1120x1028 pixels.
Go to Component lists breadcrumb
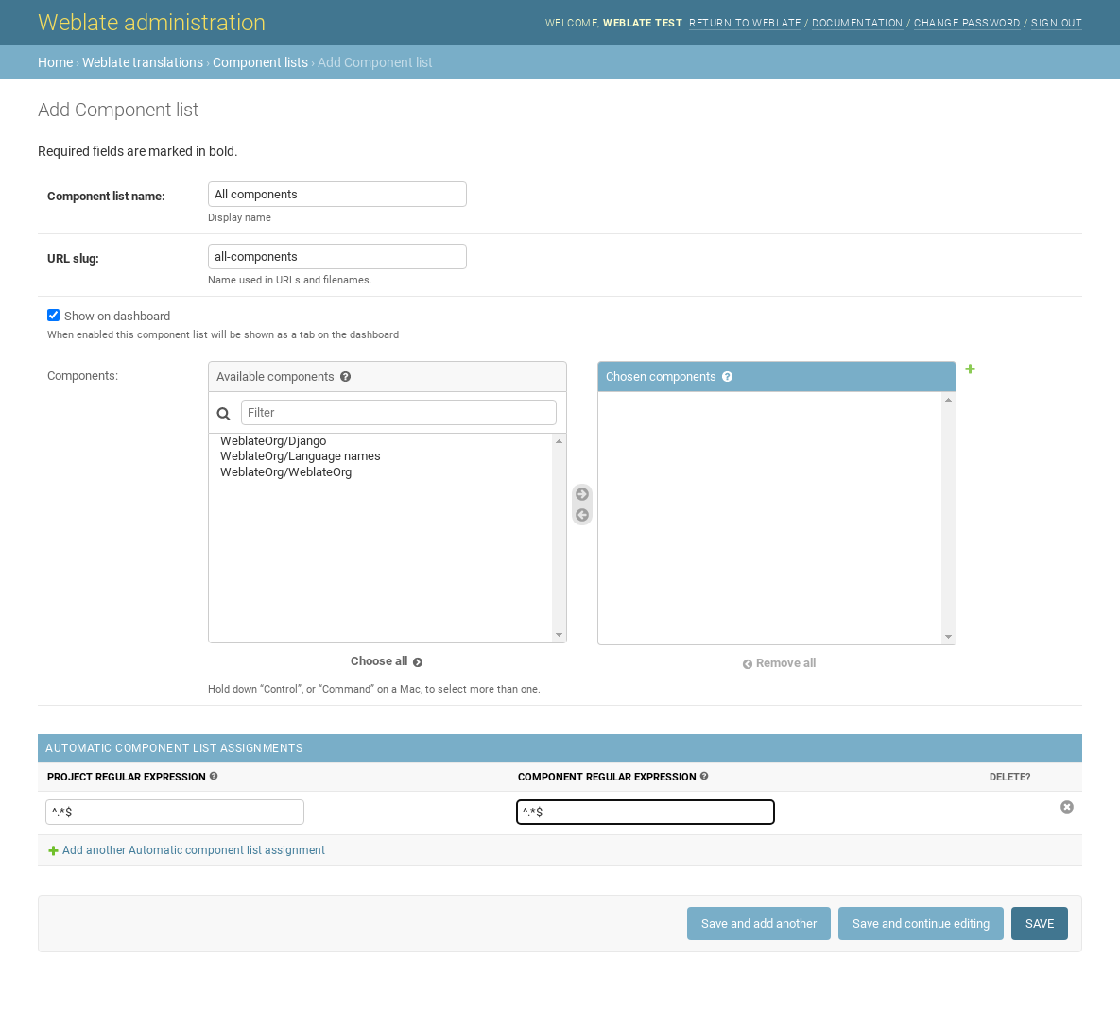click(x=260, y=62)
